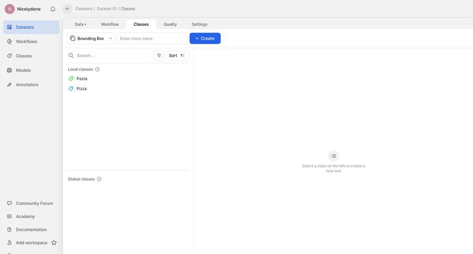
Task: Open the Sort dropdown
Action: [x=177, y=55]
